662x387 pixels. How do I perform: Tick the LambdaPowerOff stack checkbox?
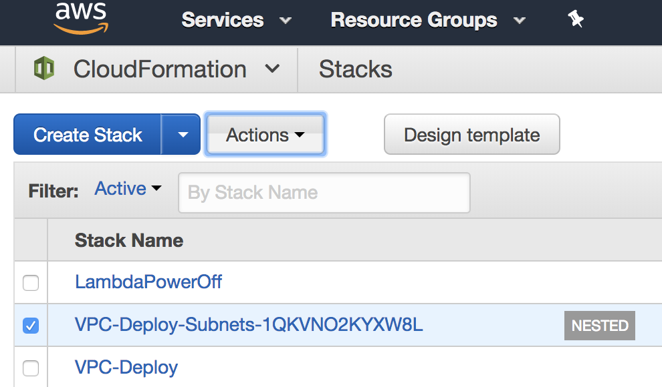[x=31, y=283]
